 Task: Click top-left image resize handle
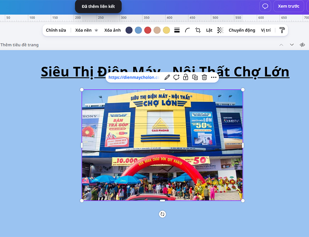(x=82, y=90)
